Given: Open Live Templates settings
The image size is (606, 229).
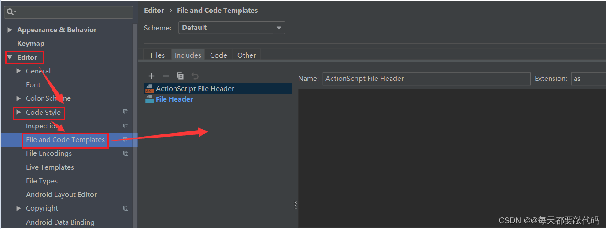Looking at the screenshot, I should click(x=50, y=167).
